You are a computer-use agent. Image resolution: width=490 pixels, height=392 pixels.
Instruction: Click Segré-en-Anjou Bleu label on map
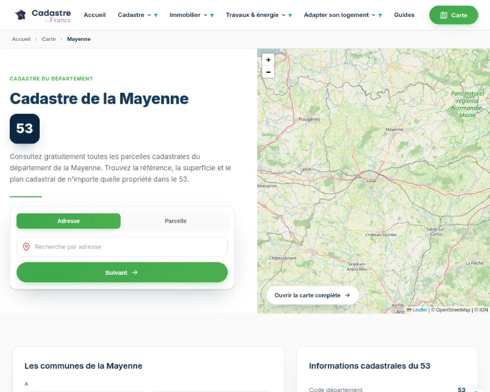coord(357,267)
